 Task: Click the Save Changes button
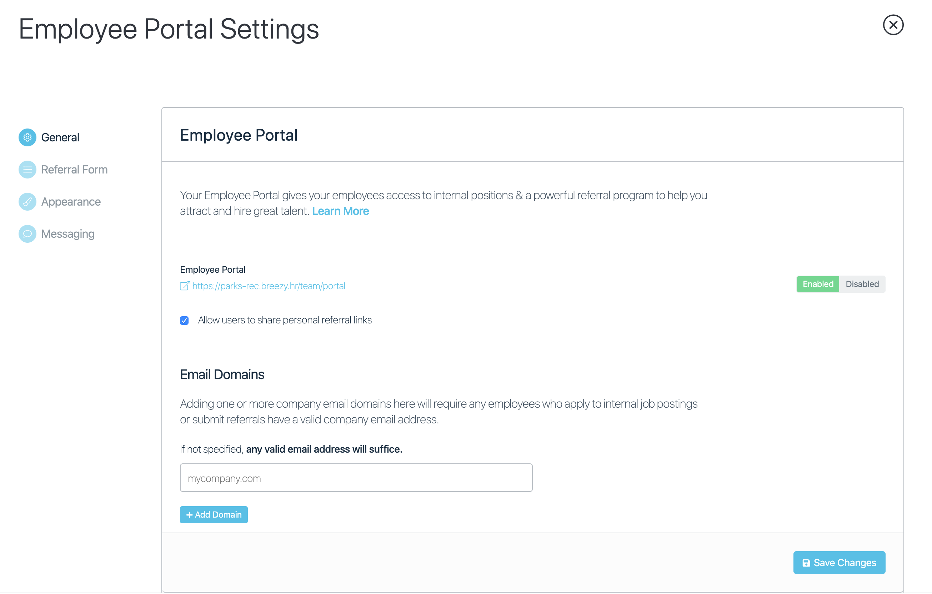839,562
